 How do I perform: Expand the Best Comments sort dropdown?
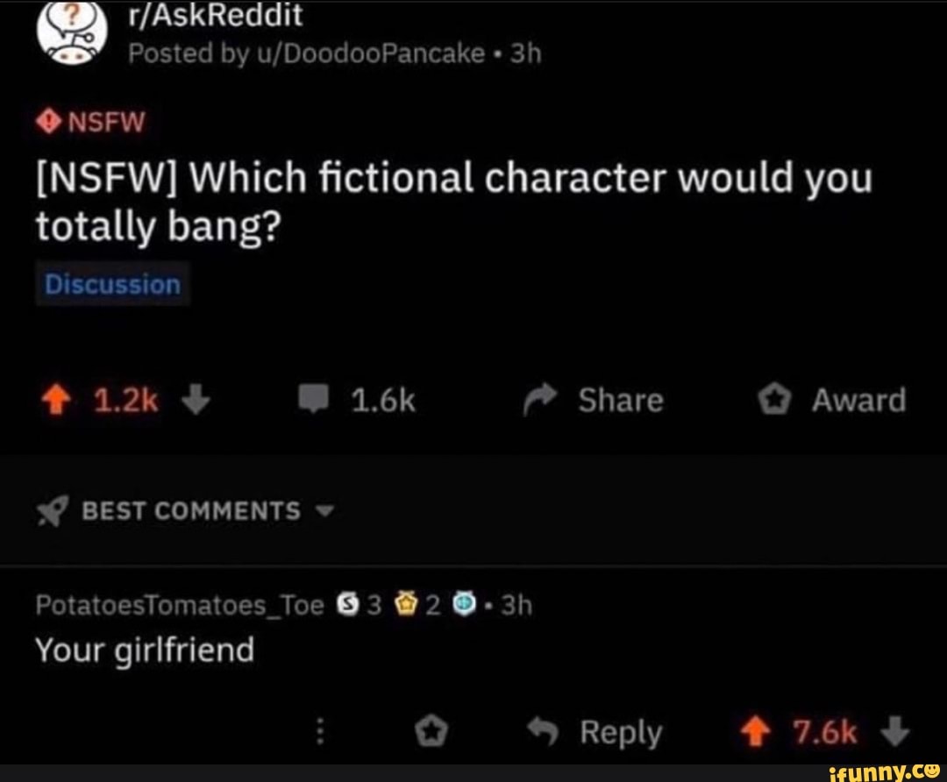[x=325, y=511]
